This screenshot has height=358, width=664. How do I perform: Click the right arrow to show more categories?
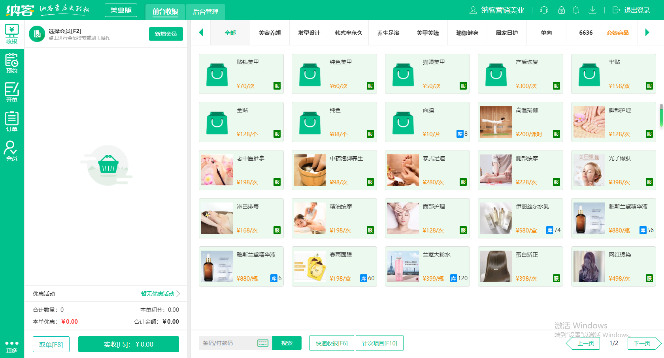click(x=647, y=32)
